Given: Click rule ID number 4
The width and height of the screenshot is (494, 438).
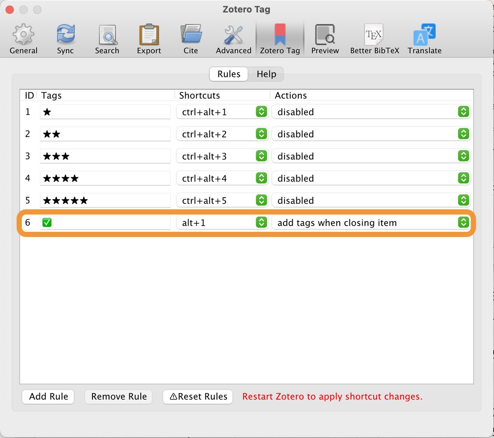Looking at the screenshot, I should (x=28, y=179).
